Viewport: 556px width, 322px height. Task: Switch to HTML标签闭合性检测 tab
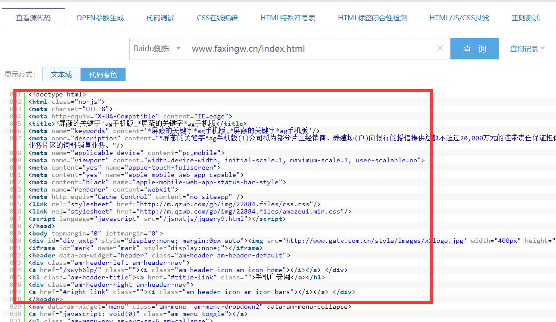[372, 18]
